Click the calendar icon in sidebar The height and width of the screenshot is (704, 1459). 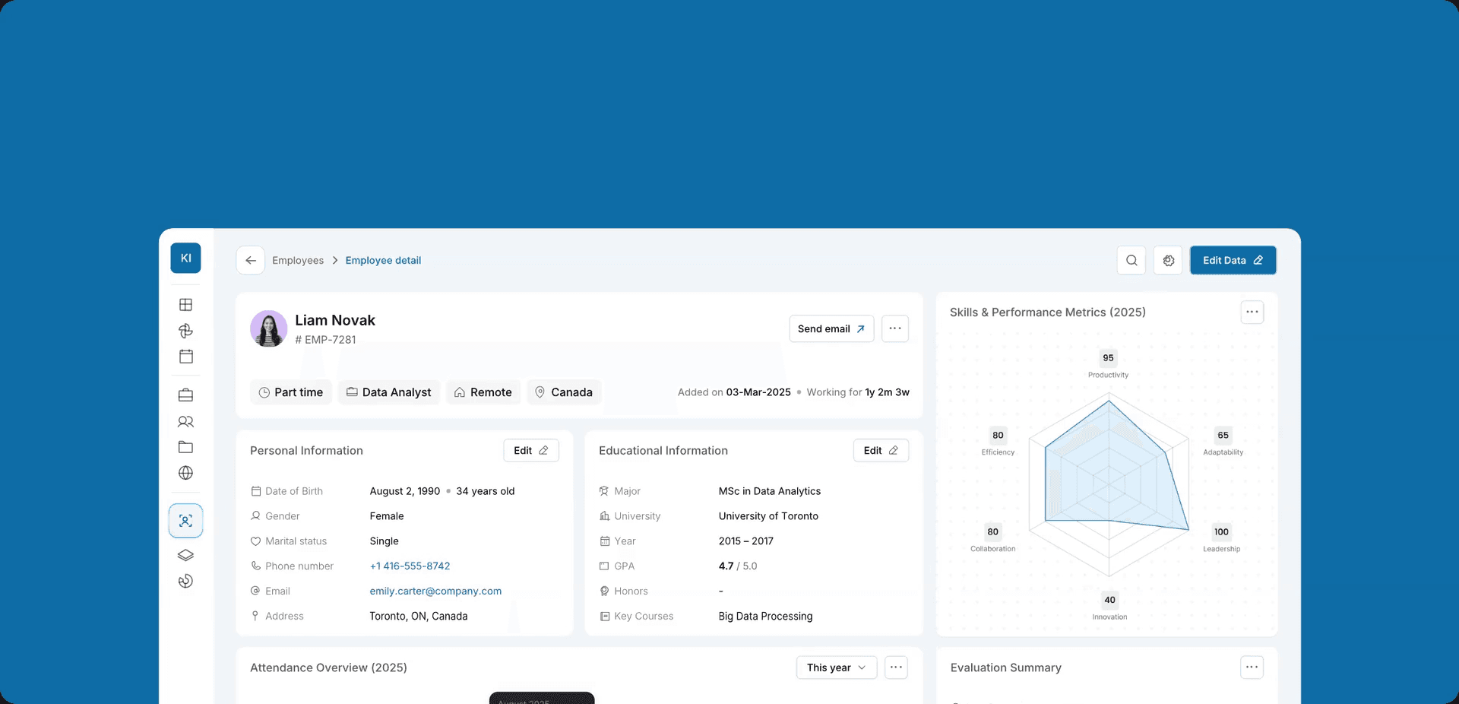[185, 357]
